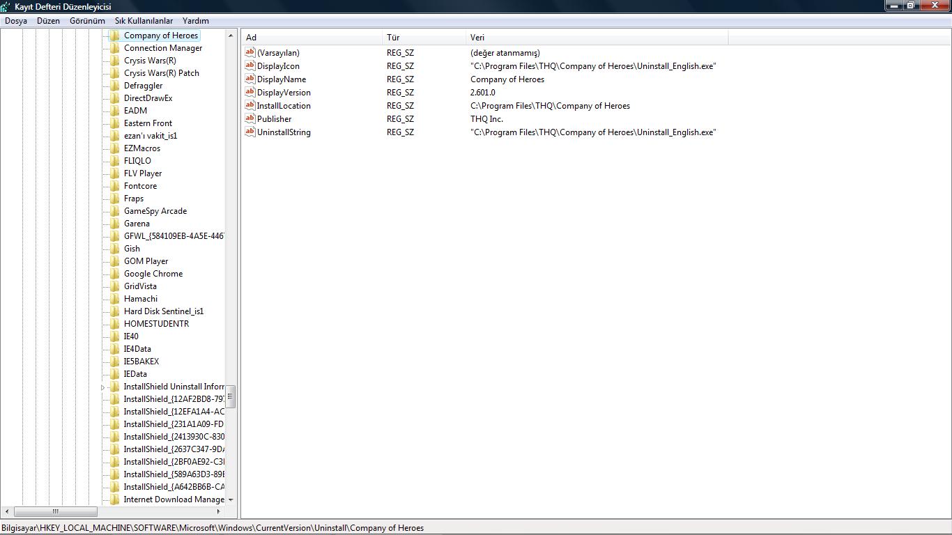The height and width of the screenshot is (535, 952).
Task: Click the folder icon beside Company of Heroes
Action: pos(115,36)
